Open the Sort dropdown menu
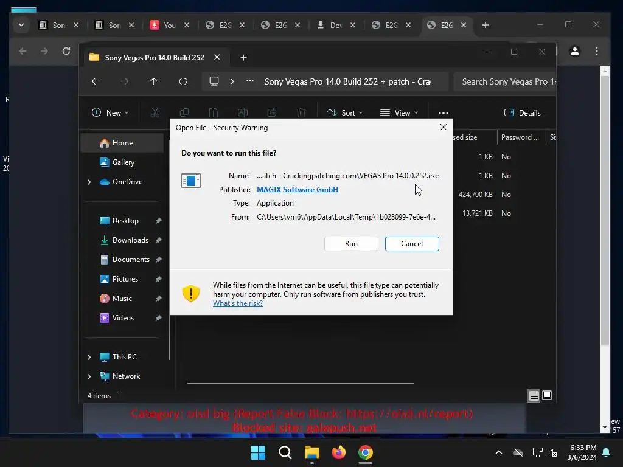623x467 pixels. (x=345, y=112)
